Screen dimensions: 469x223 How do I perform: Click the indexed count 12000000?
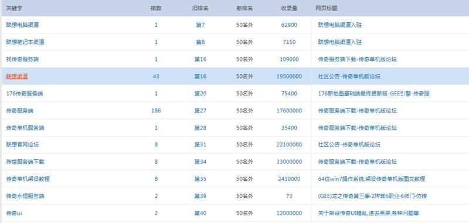pos(289,214)
